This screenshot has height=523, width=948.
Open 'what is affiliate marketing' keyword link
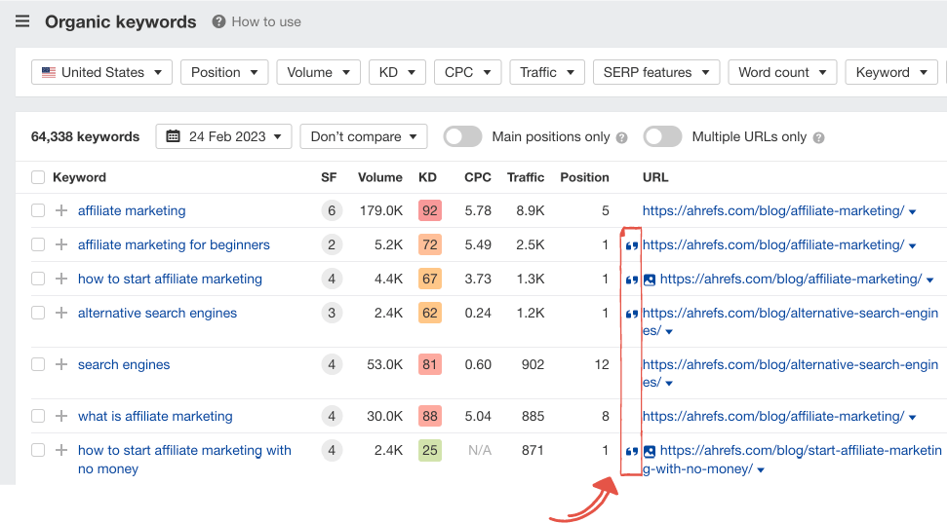point(155,416)
